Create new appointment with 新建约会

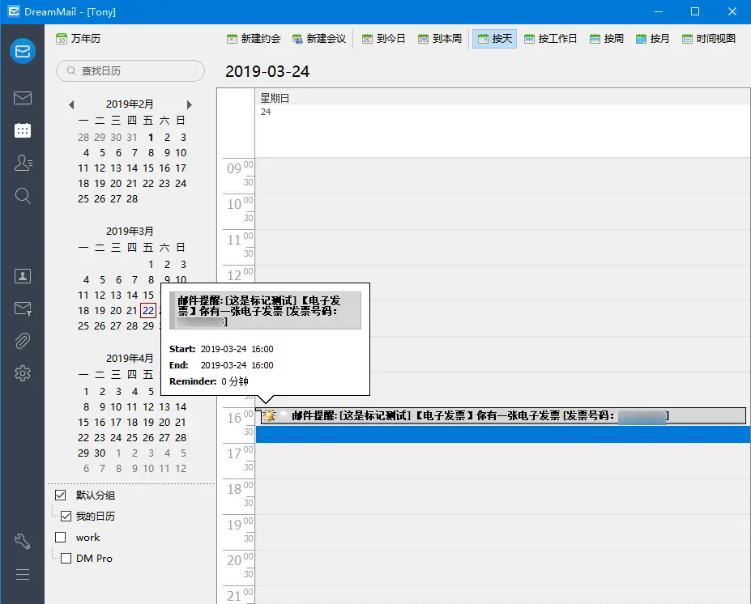click(254, 38)
